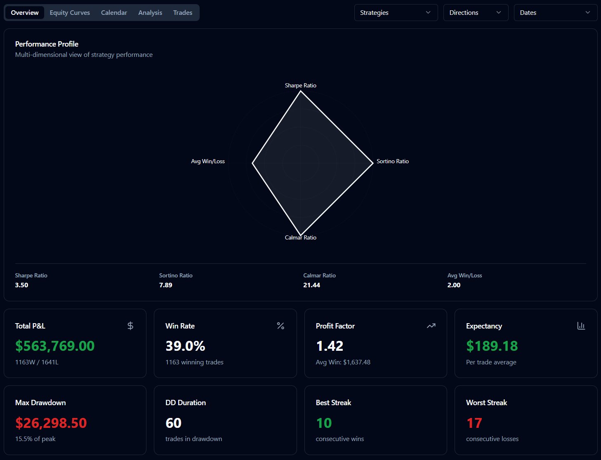Open the Dates dropdown
The image size is (601, 460).
pyautogui.click(x=555, y=12)
